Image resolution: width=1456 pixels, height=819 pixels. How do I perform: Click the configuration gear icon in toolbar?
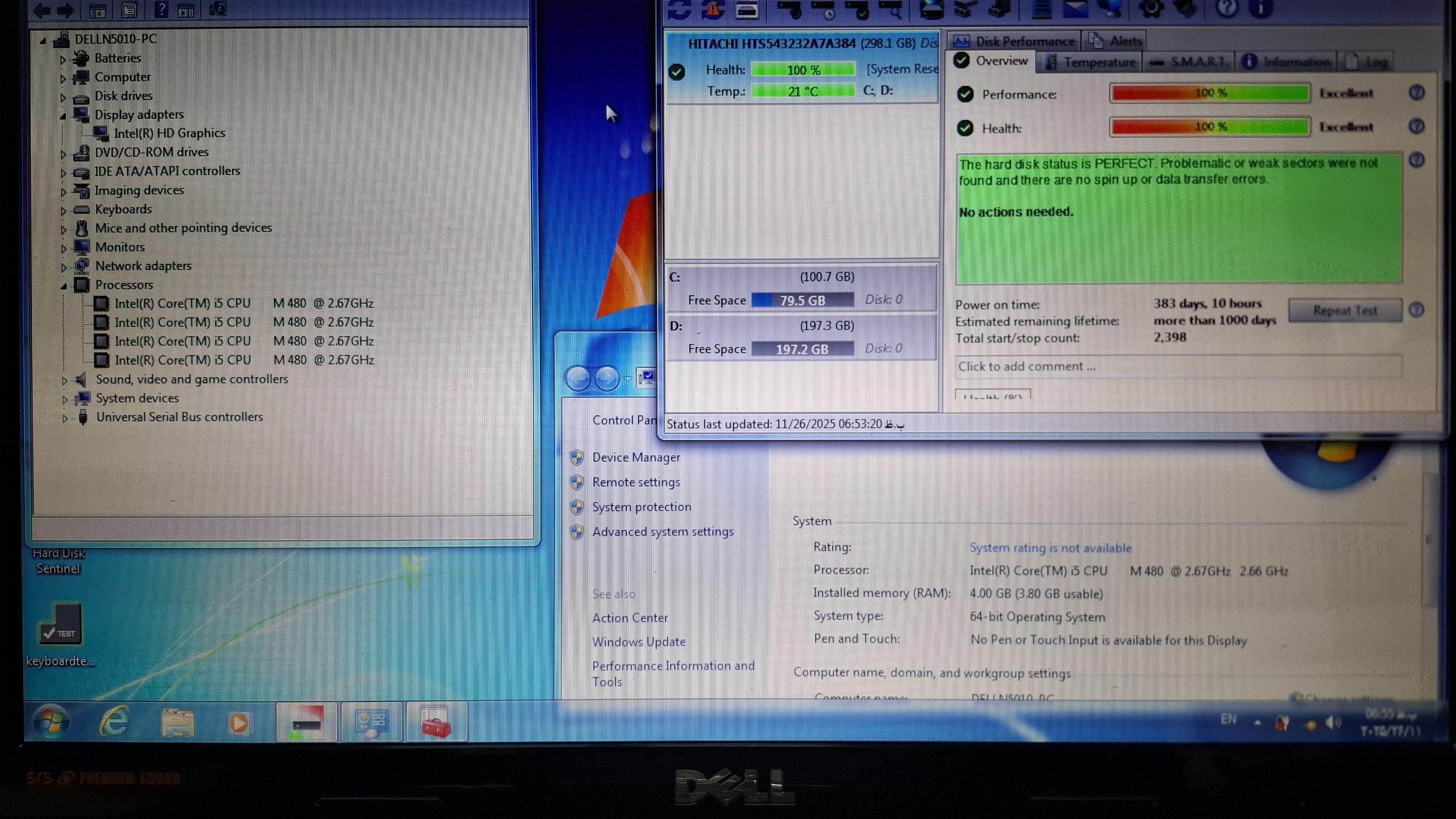(1151, 9)
